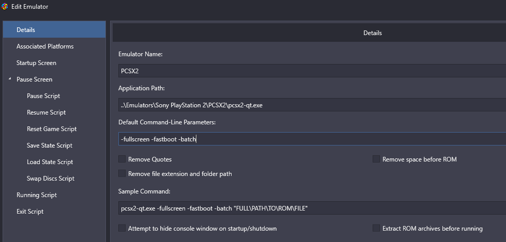This screenshot has height=242, width=506.
Task: Focus the Default Command-Line Parameters field
Action: coord(312,139)
